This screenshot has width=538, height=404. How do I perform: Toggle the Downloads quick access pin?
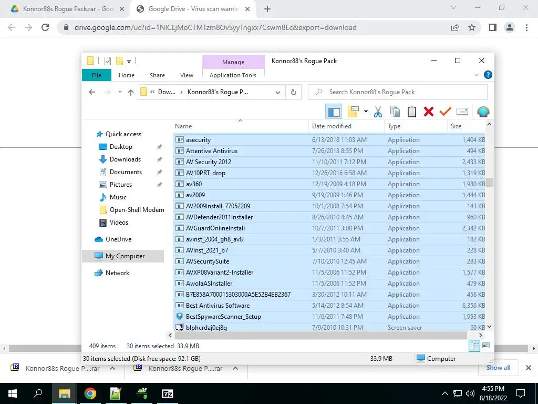(159, 159)
